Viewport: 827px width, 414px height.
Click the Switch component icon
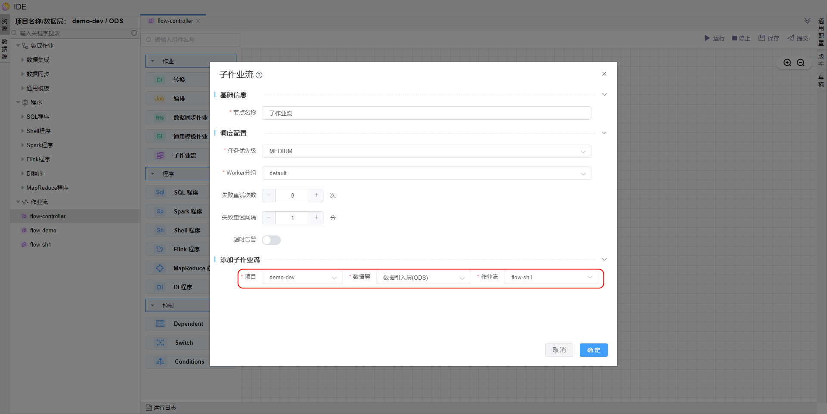[160, 343]
